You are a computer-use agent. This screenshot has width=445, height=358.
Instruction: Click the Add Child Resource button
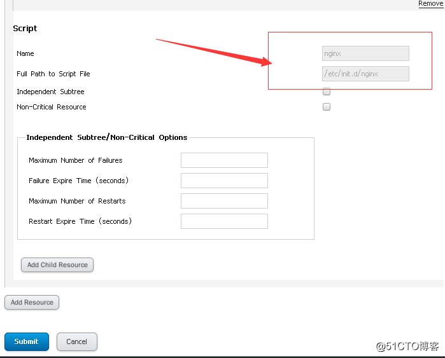[x=57, y=265]
